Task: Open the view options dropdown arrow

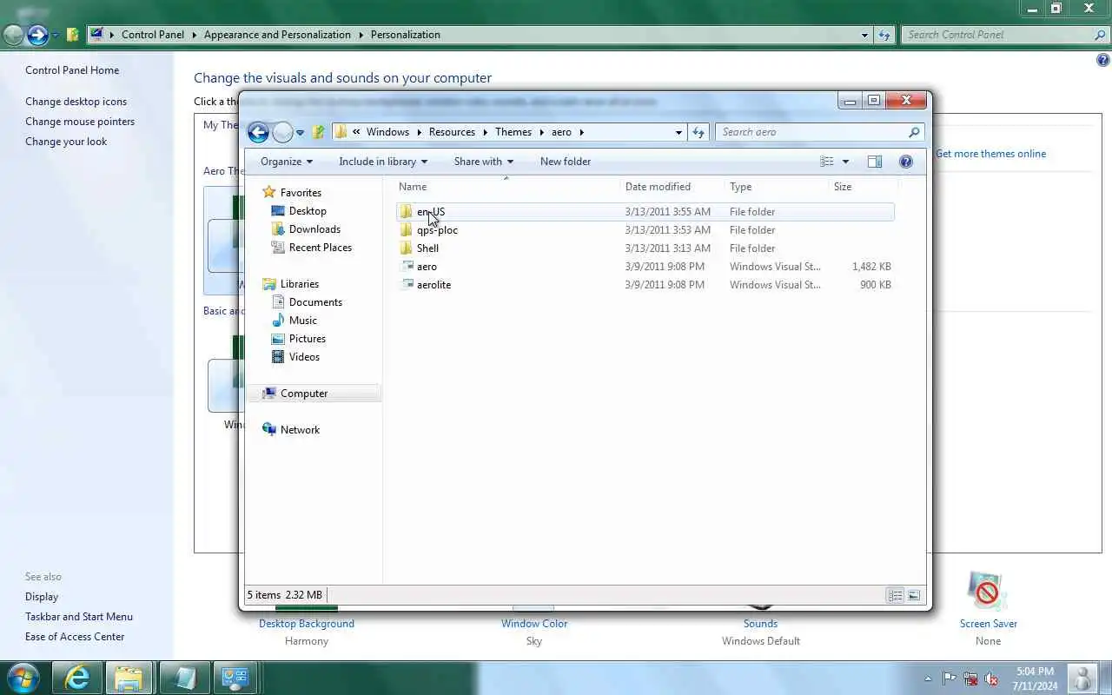Action: point(845,162)
